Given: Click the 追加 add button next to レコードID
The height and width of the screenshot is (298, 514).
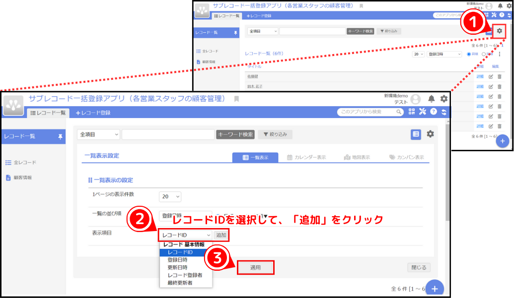Looking at the screenshot, I should pos(220,235).
